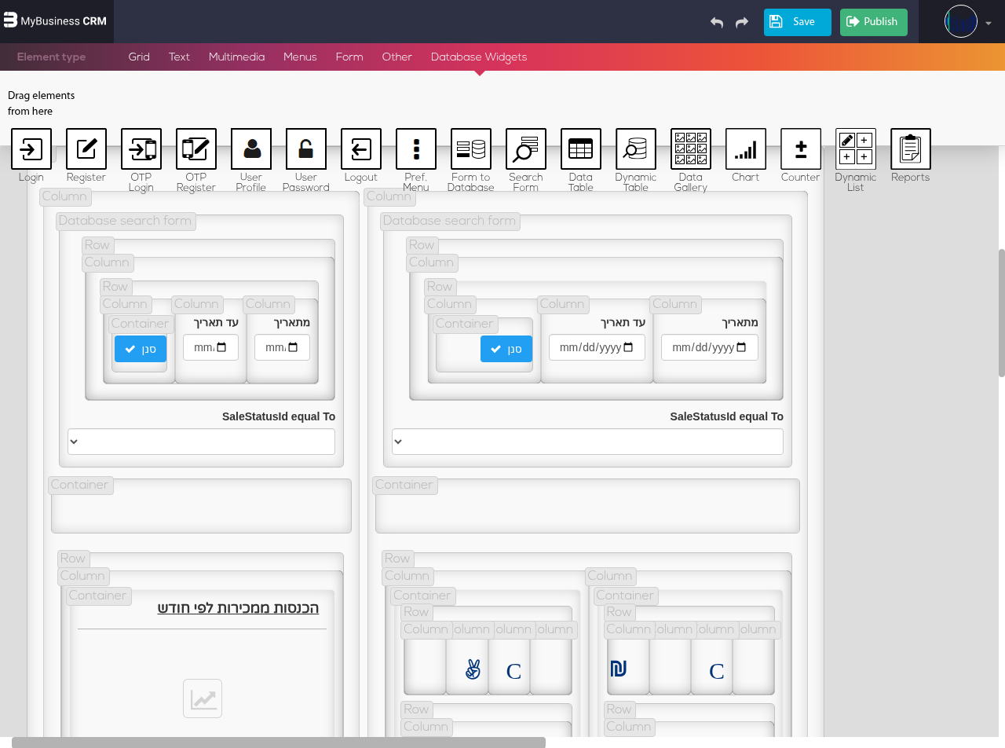Screen dimensions: 1005x748
Task: Open the Database Widgets tab
Action: [479, 57]
